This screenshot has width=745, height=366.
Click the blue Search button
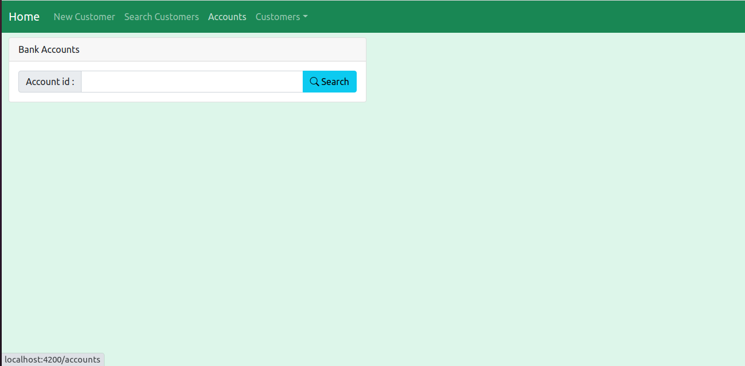point(330,82)
